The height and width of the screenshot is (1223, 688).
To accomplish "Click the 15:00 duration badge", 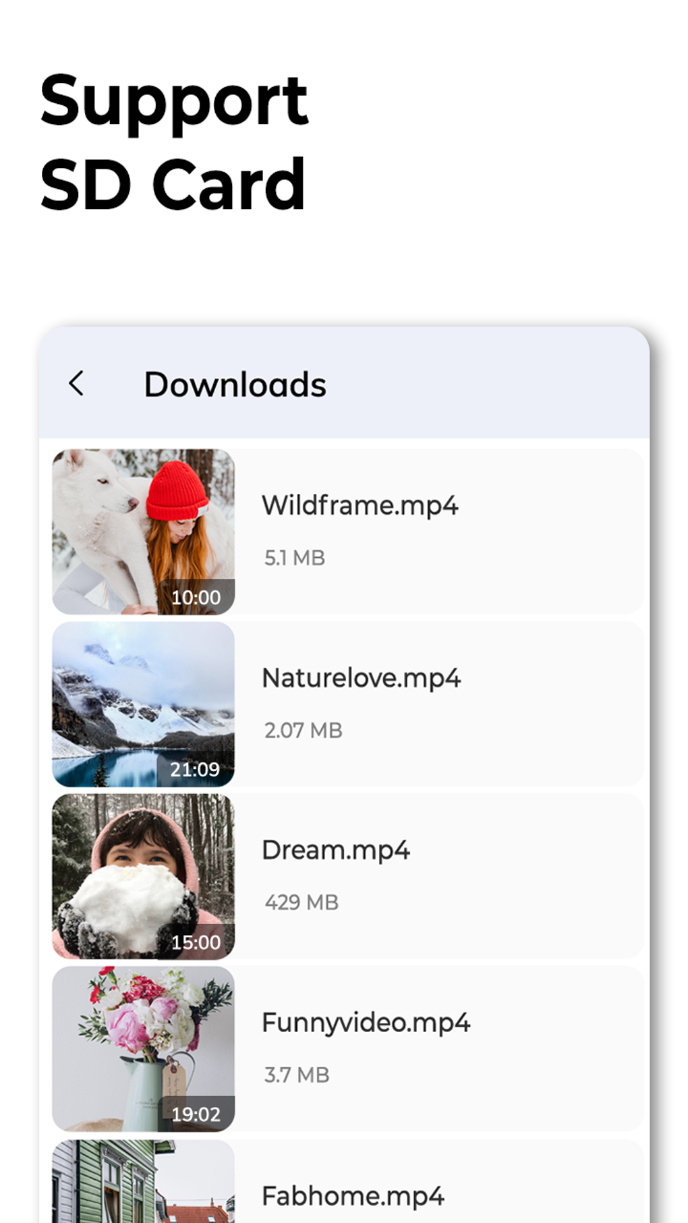I will point(196,942).
